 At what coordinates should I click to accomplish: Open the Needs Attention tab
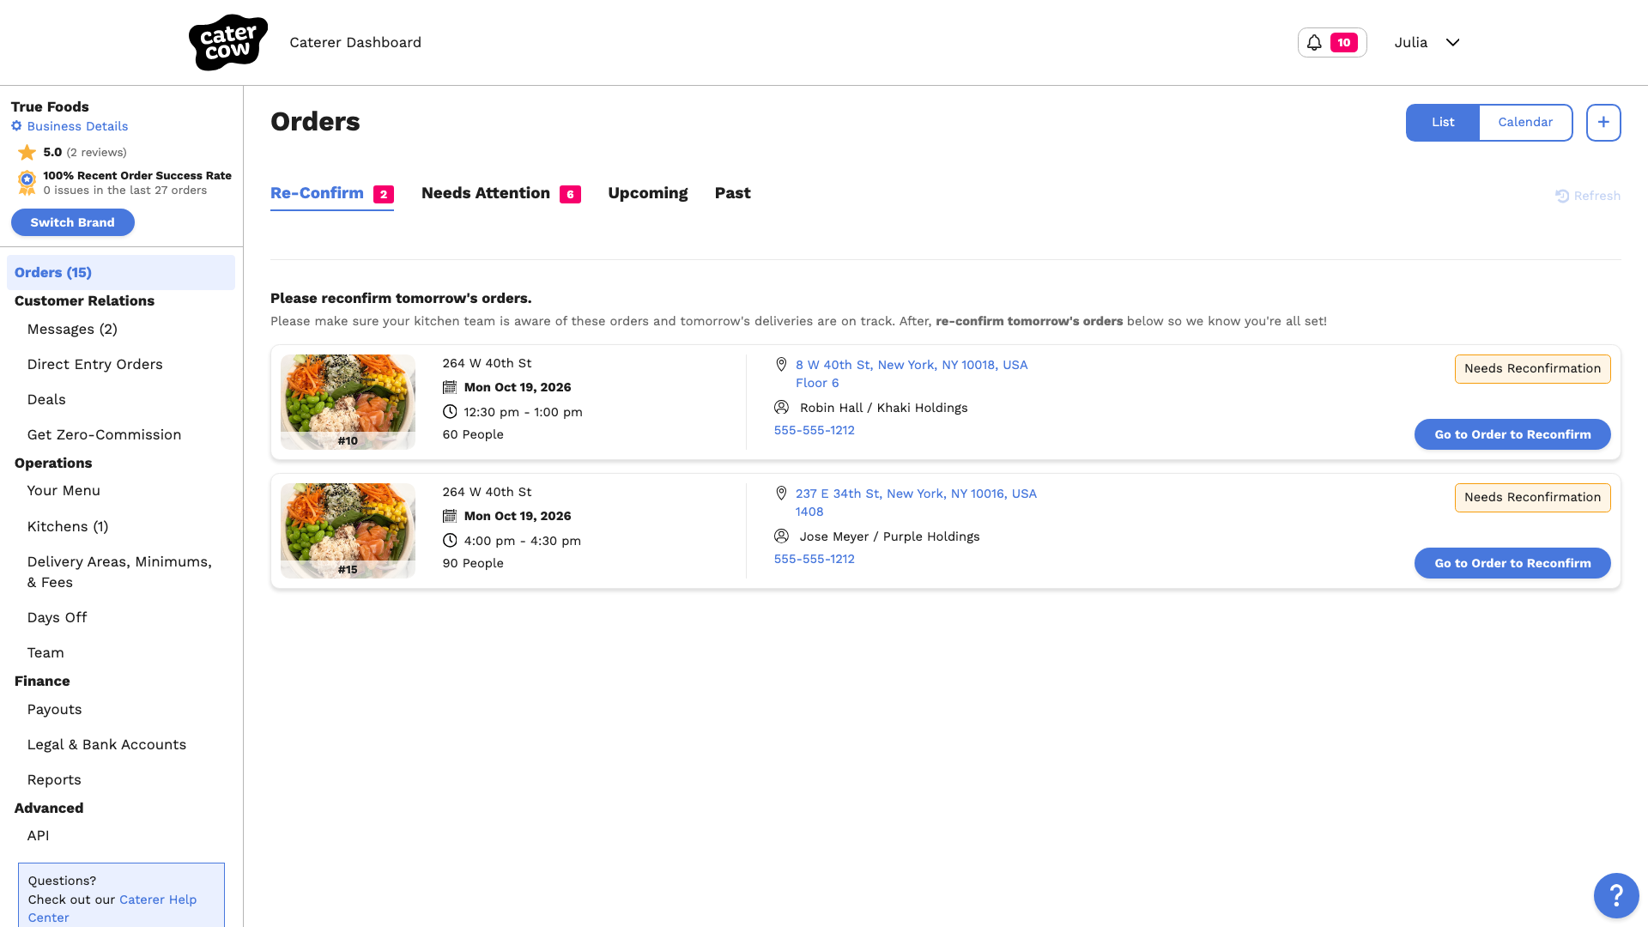pyautogui.click(x=500, y=194)
